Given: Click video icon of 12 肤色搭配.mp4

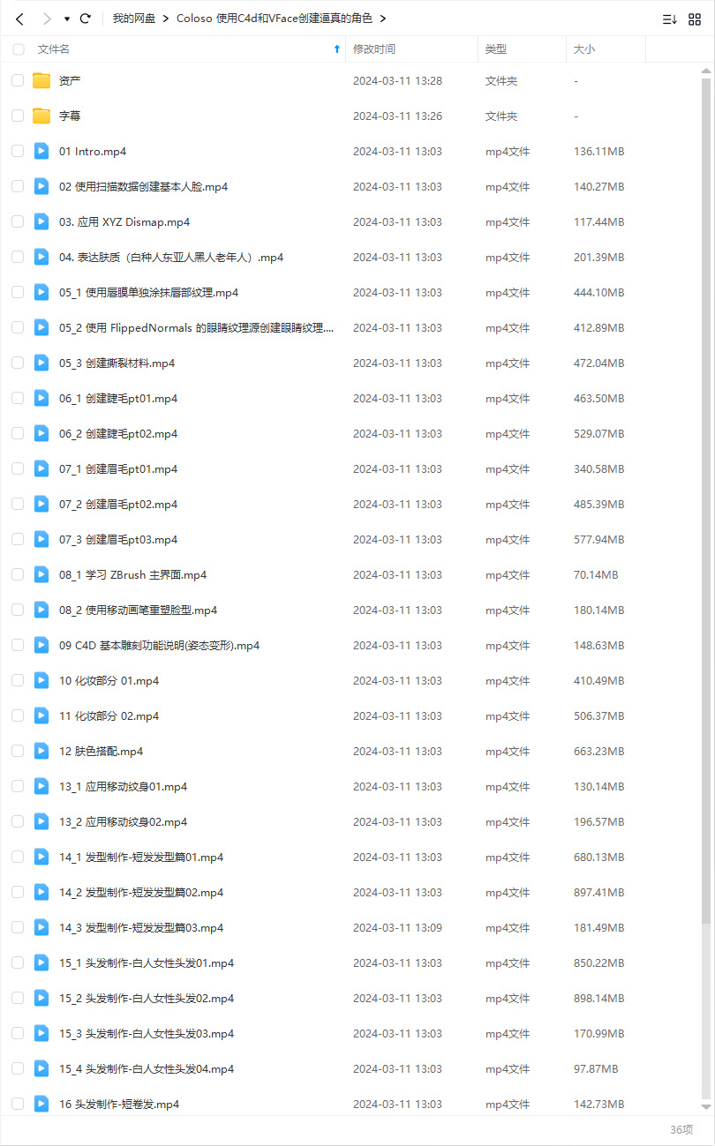Looking at the screenshot, I should point(41,752).
